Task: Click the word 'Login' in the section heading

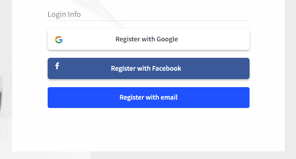Action: pos(57,14)
